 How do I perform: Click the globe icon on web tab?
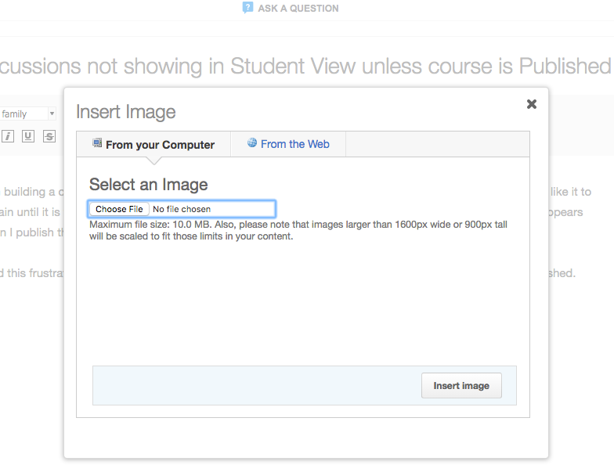tap(252, 143)
